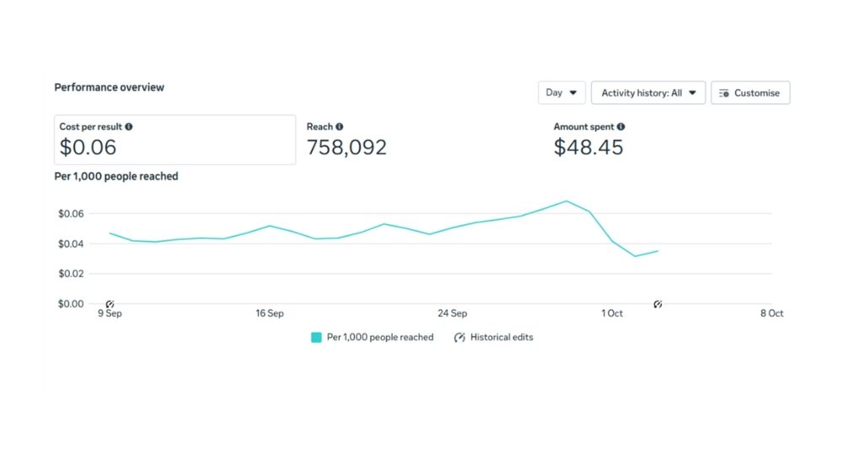Click the historical edit marker after 1 Oct
Viewport: 843px width, 463px height.
click(x=658, y=303)
